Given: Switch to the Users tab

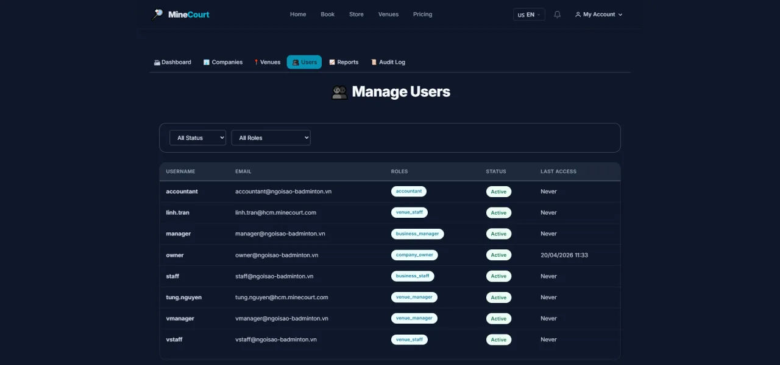Looking at the screenshot, I should 304,62.
